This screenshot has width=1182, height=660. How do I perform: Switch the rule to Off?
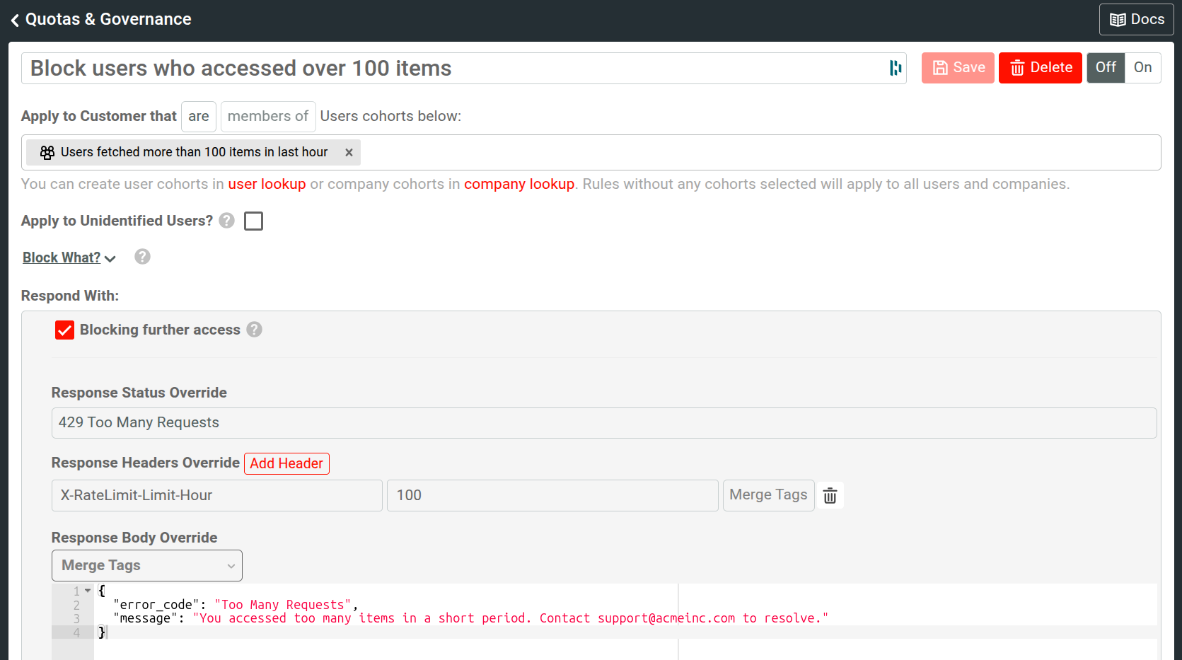coord(1106,68)
